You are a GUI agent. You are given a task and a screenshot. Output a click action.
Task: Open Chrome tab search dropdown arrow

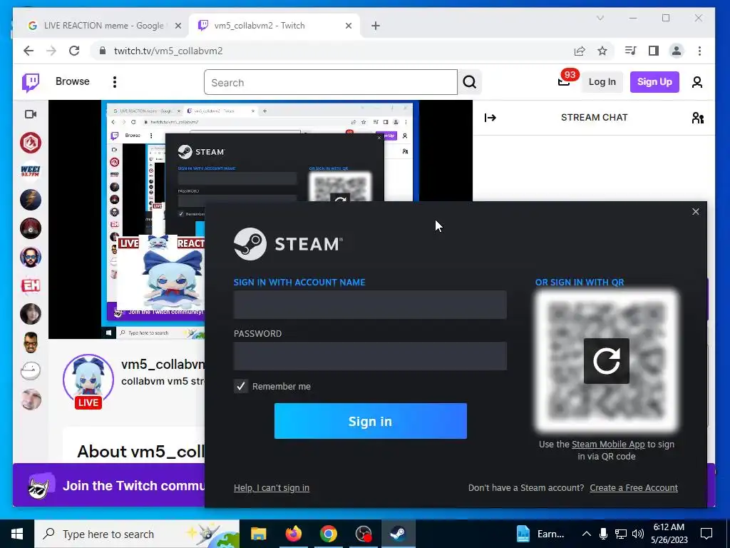(x=600, y=18)
